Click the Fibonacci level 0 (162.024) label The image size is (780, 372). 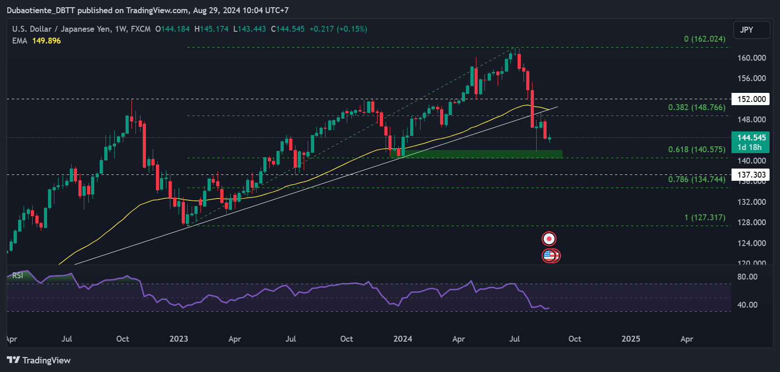tap(705, 39)
